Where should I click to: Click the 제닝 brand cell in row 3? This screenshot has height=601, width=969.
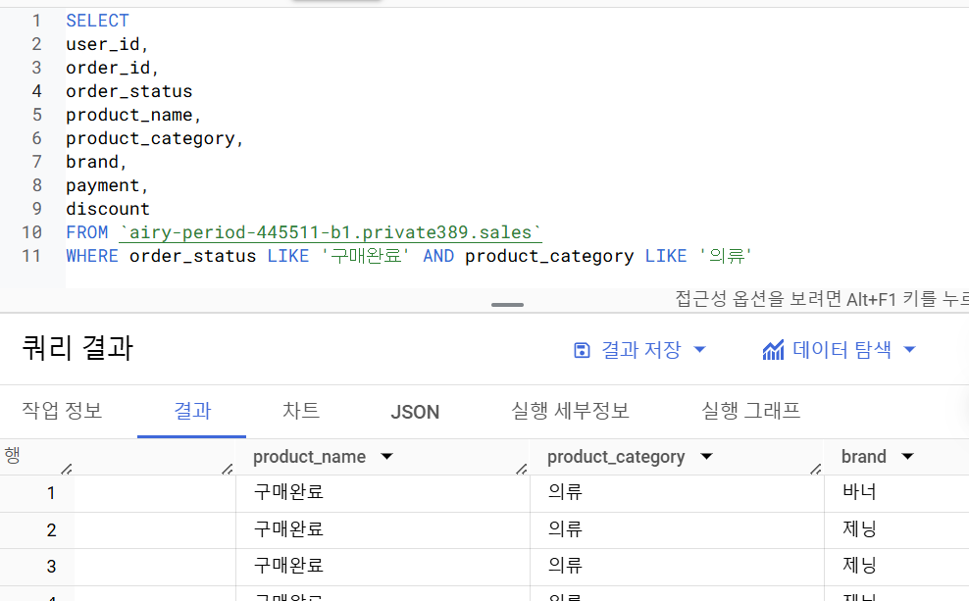pyautogui.click(x=859, y=565)
